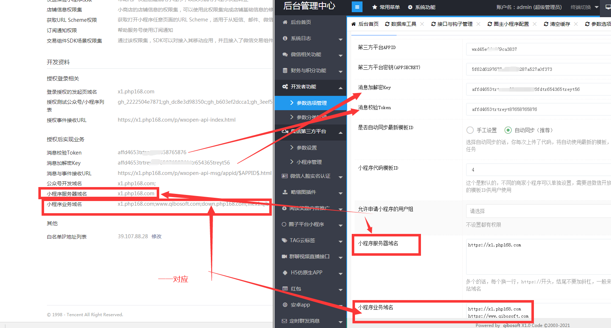The height and width of the screenshot is (328, 611).
Task: Click the 系统日志 info icon
Action: 285,38
